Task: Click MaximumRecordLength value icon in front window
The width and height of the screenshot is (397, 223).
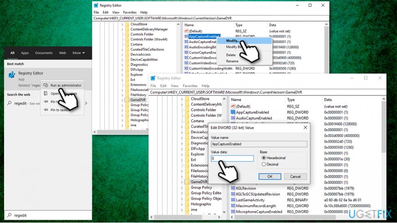Action: [x=233, y=206]
